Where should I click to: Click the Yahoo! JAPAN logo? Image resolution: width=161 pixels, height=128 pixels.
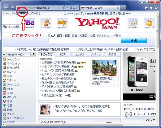tap(98, 23)
